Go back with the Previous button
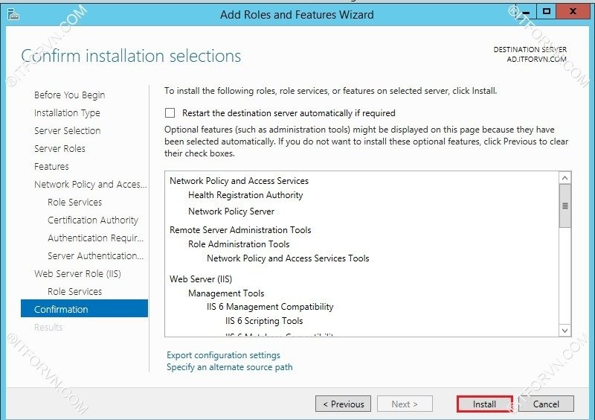 tap(343, 404)
